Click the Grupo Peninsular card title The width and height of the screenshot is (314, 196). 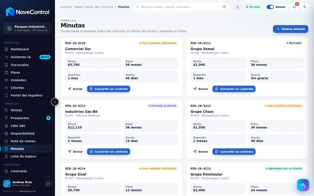click(206, 174)
